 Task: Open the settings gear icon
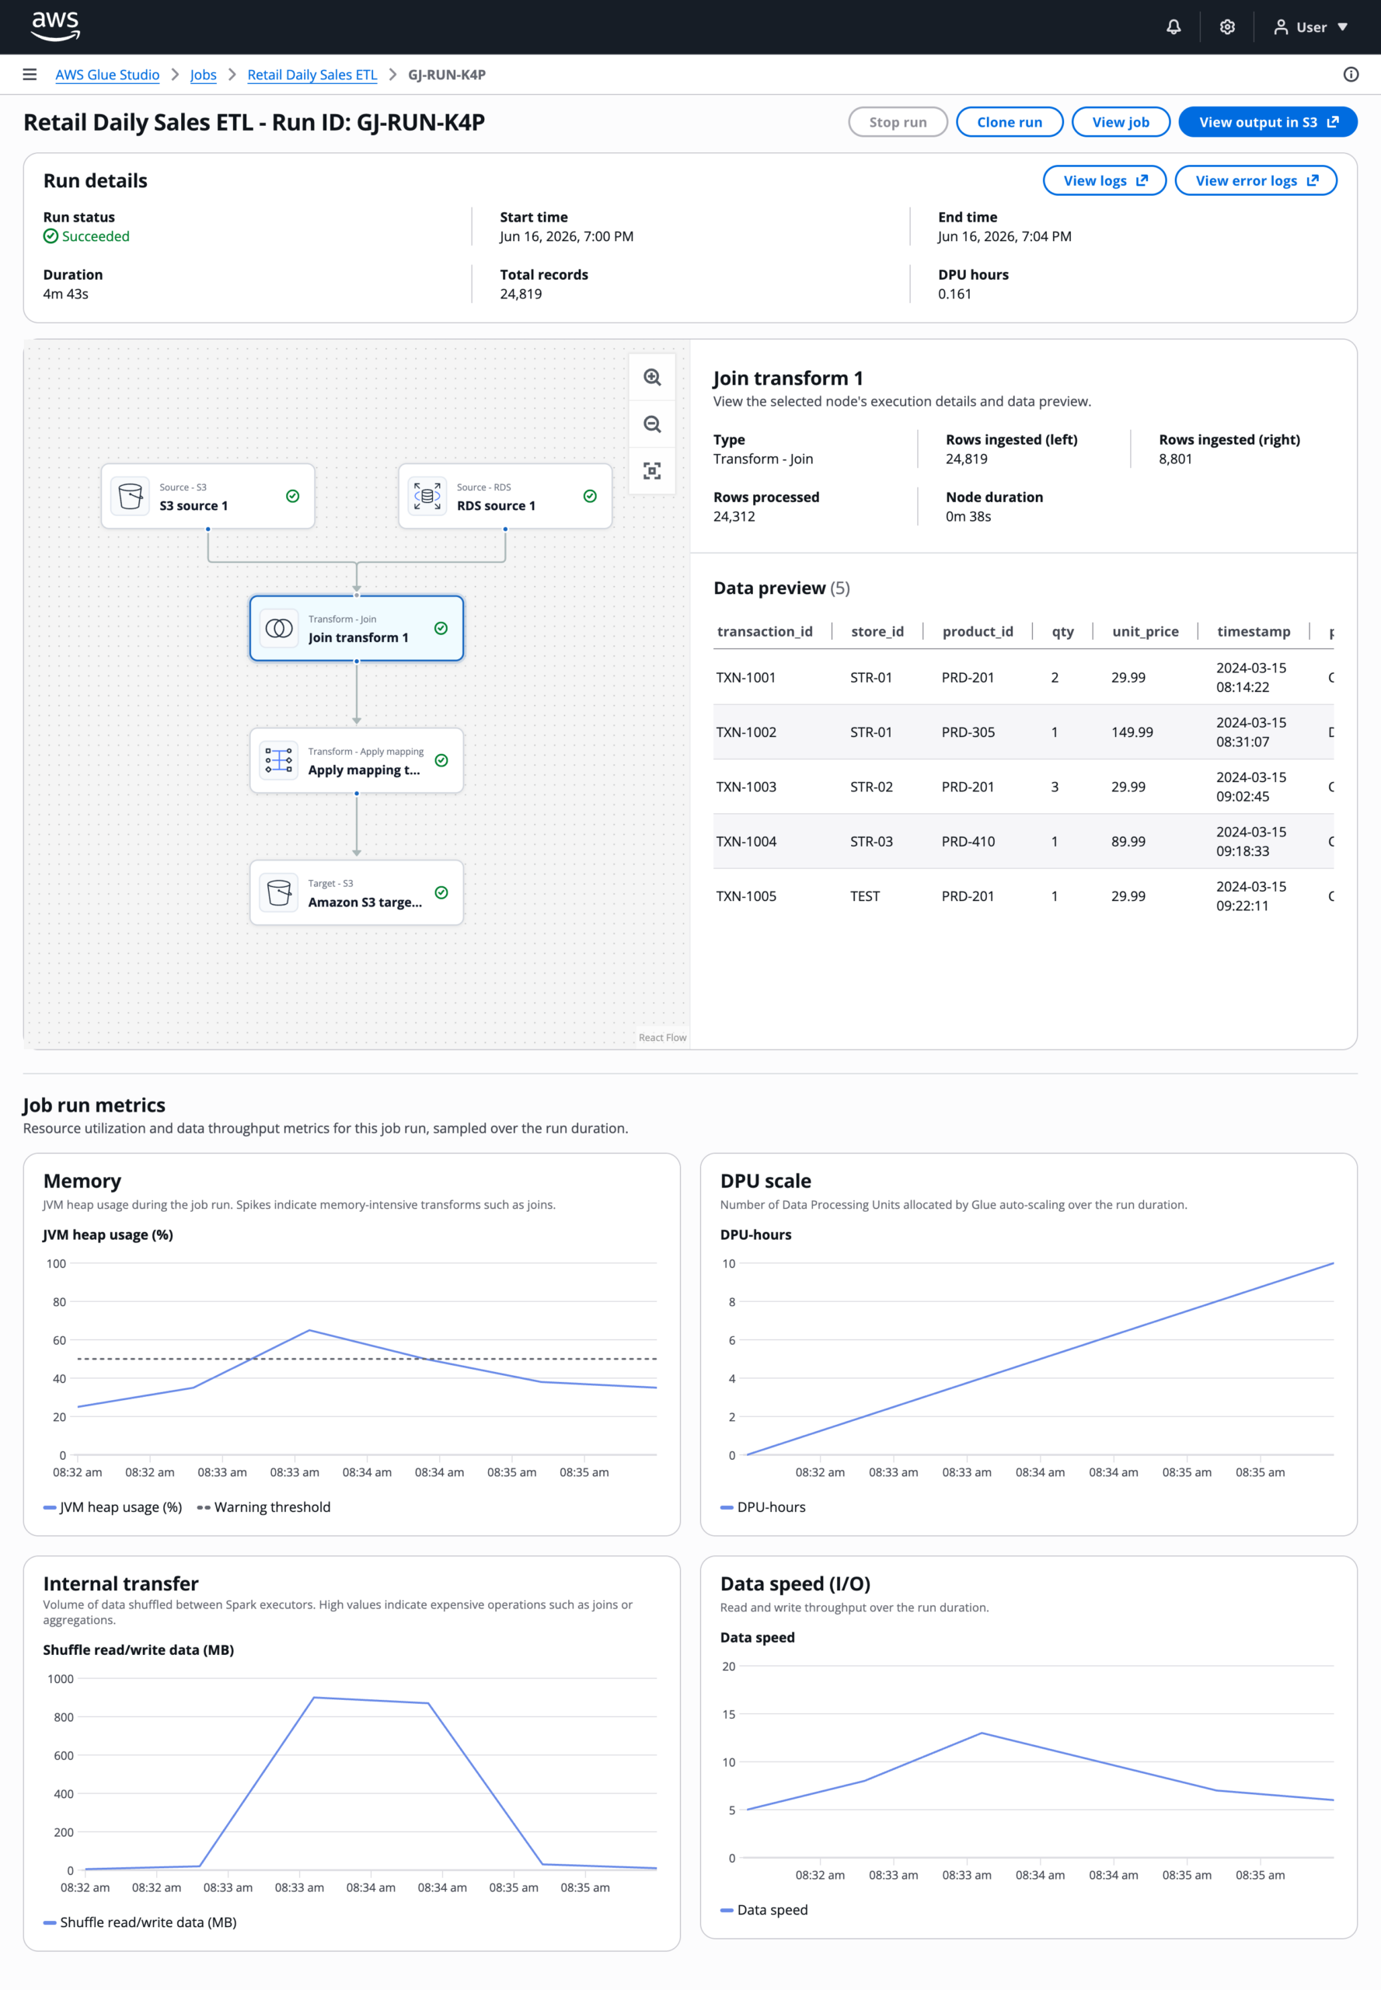coord(1227,27)
